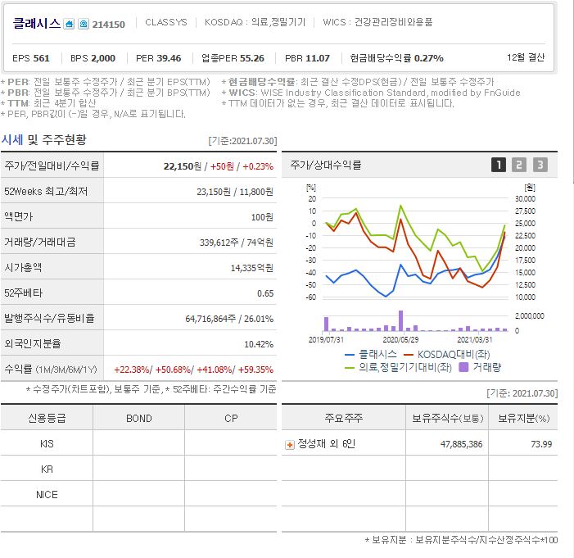Select the 100원 face value cell
The image size is (574, 558).
click(x=262, y=217)
